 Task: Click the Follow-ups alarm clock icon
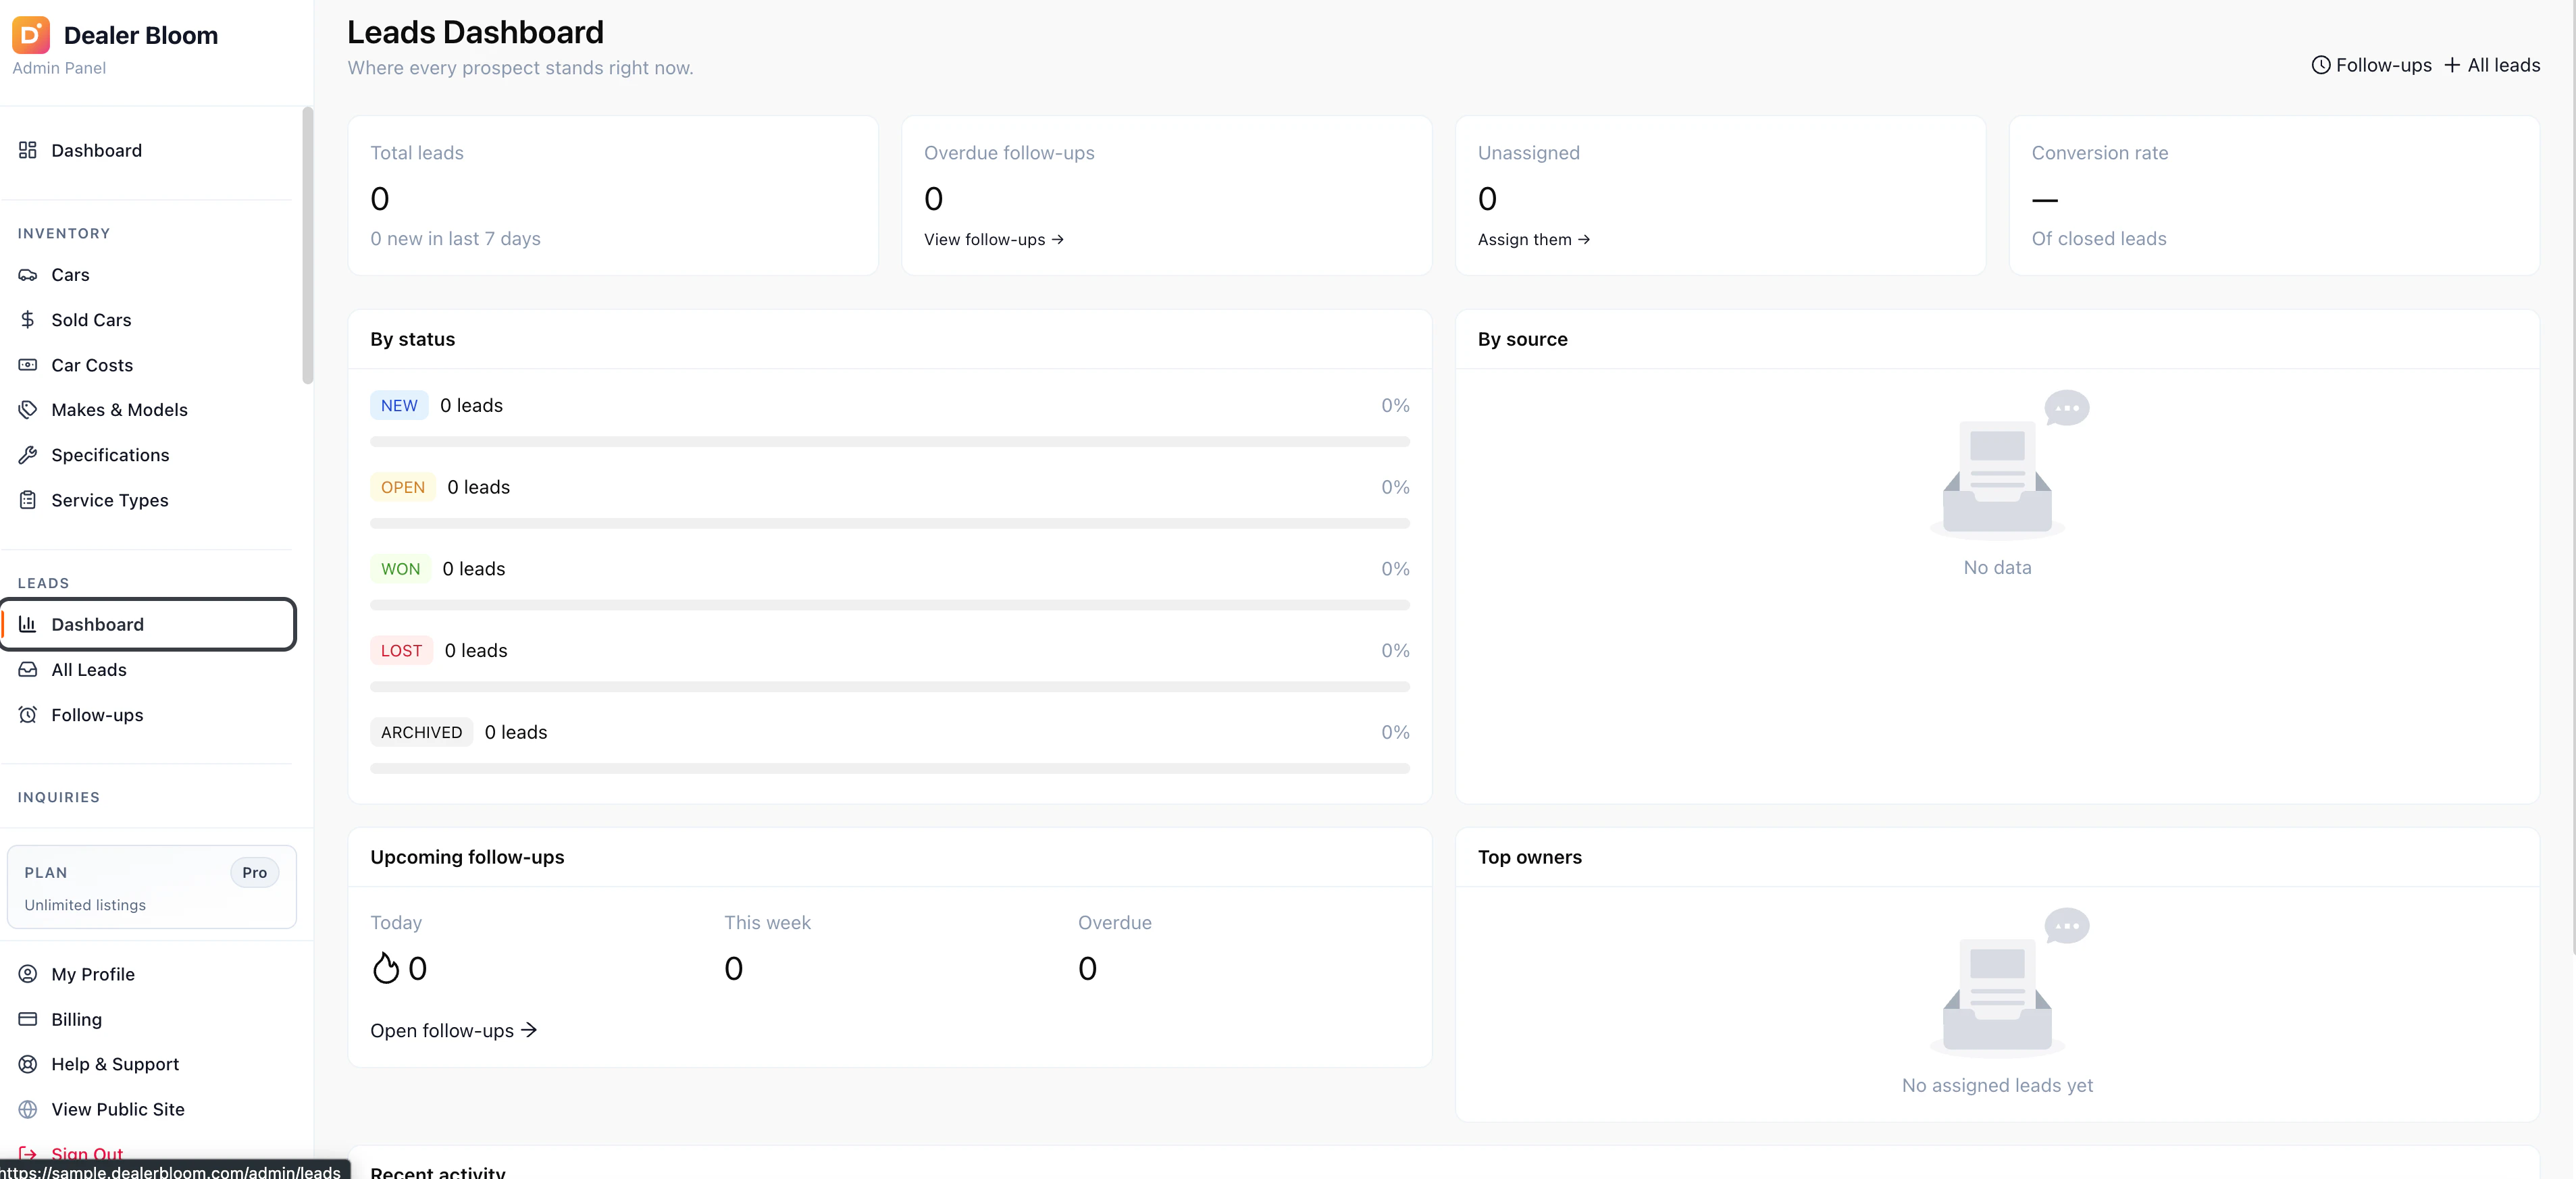click(x=27, y=715)
